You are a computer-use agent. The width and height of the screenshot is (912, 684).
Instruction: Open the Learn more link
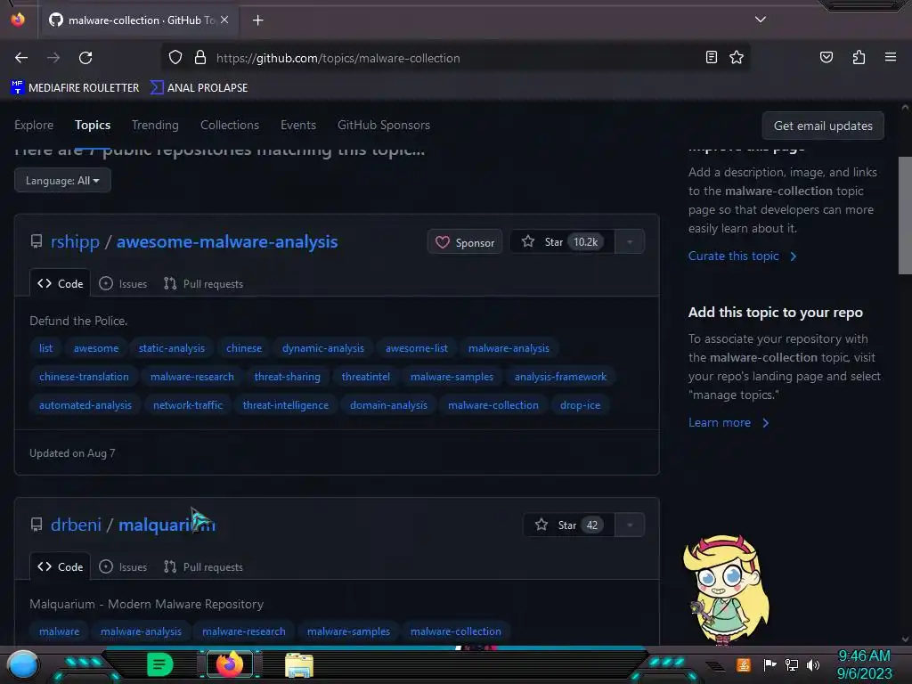click(x=729, y=423)
